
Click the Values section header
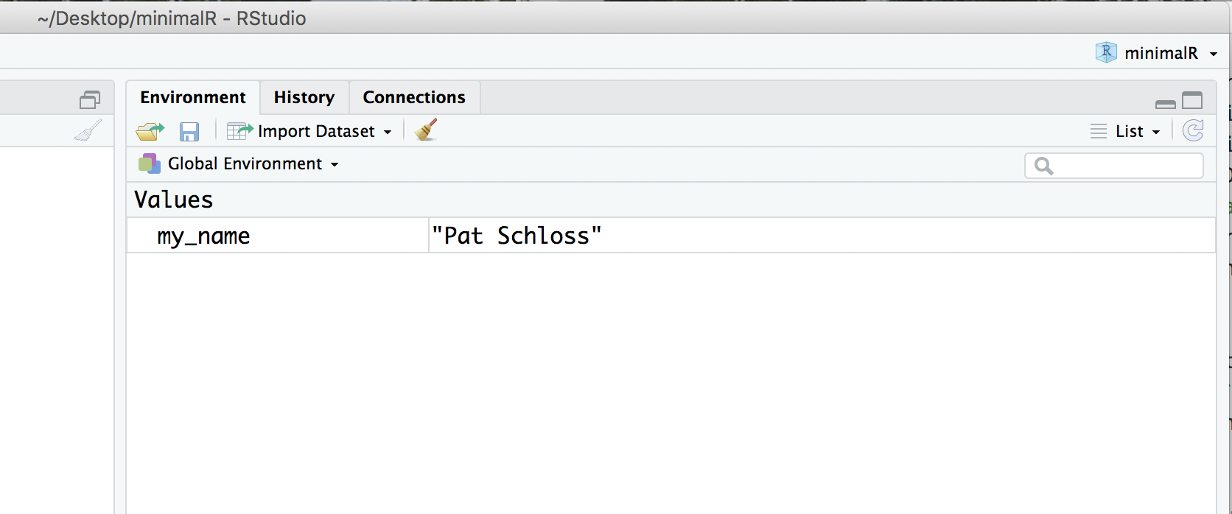(174, 200)
